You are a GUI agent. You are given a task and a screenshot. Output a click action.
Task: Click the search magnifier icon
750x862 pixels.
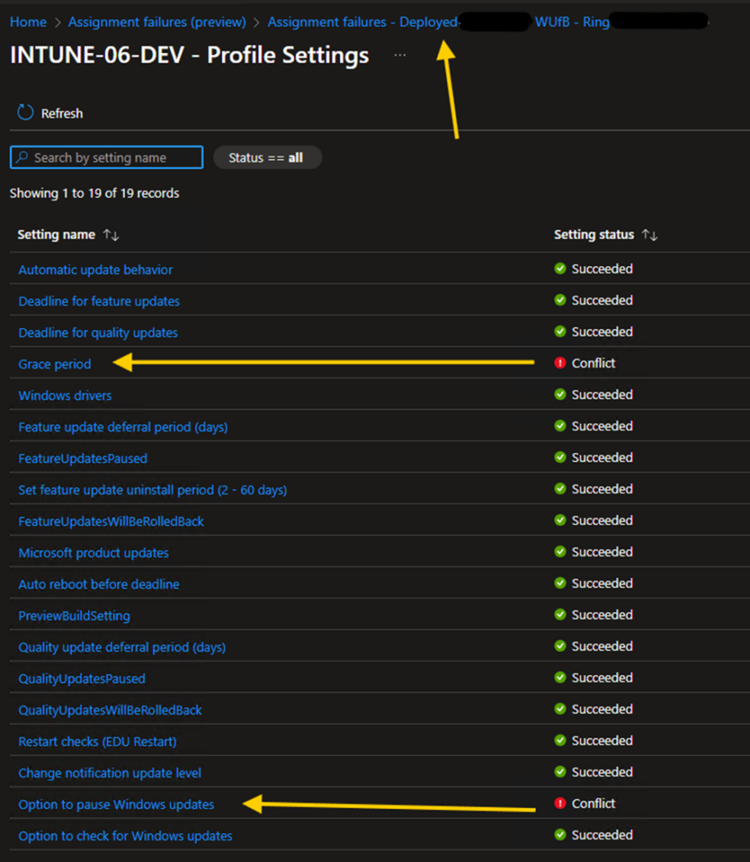click(23, 157)
